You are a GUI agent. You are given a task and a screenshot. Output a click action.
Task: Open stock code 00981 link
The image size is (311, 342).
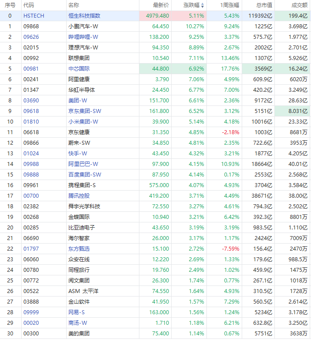[x=31, y=69]
